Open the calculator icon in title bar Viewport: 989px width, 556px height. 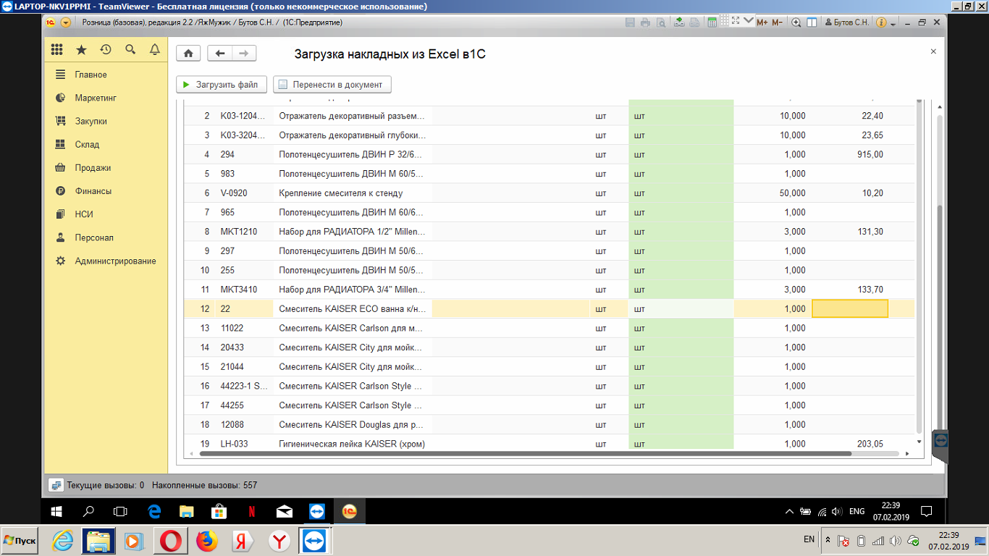click(712, 22)
